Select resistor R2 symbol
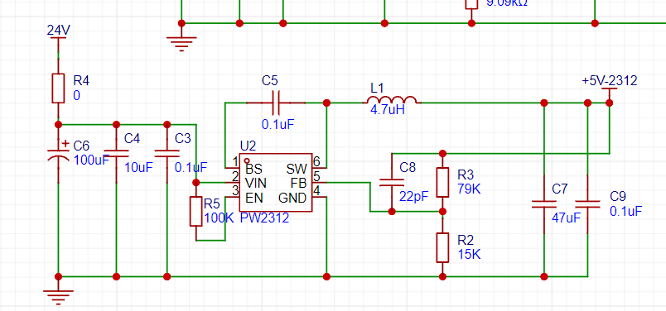 [x=442, y=247]
